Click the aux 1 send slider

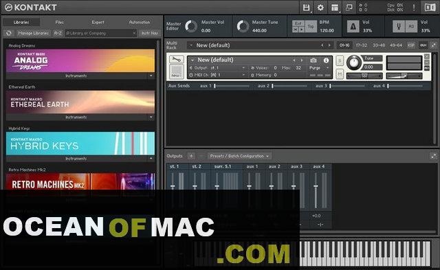232,86
